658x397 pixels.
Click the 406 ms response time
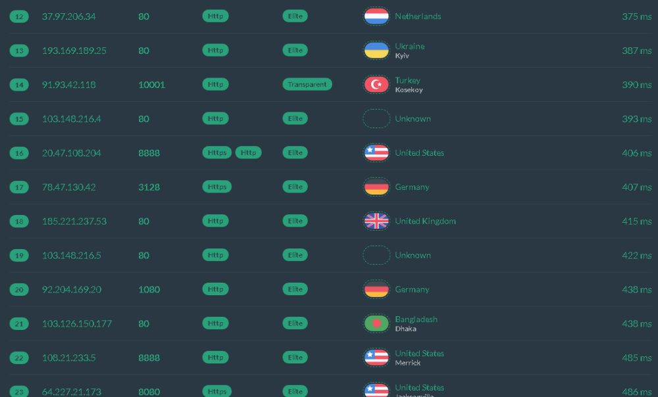pyautogui.click(x=636, y=153)
